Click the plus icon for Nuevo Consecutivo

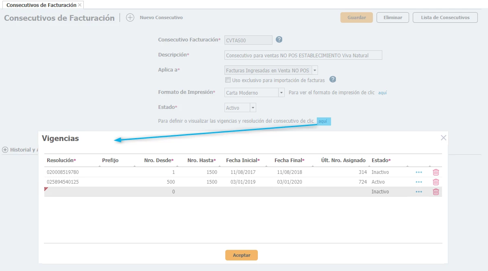pyautogui.click(x=130, y=17)
